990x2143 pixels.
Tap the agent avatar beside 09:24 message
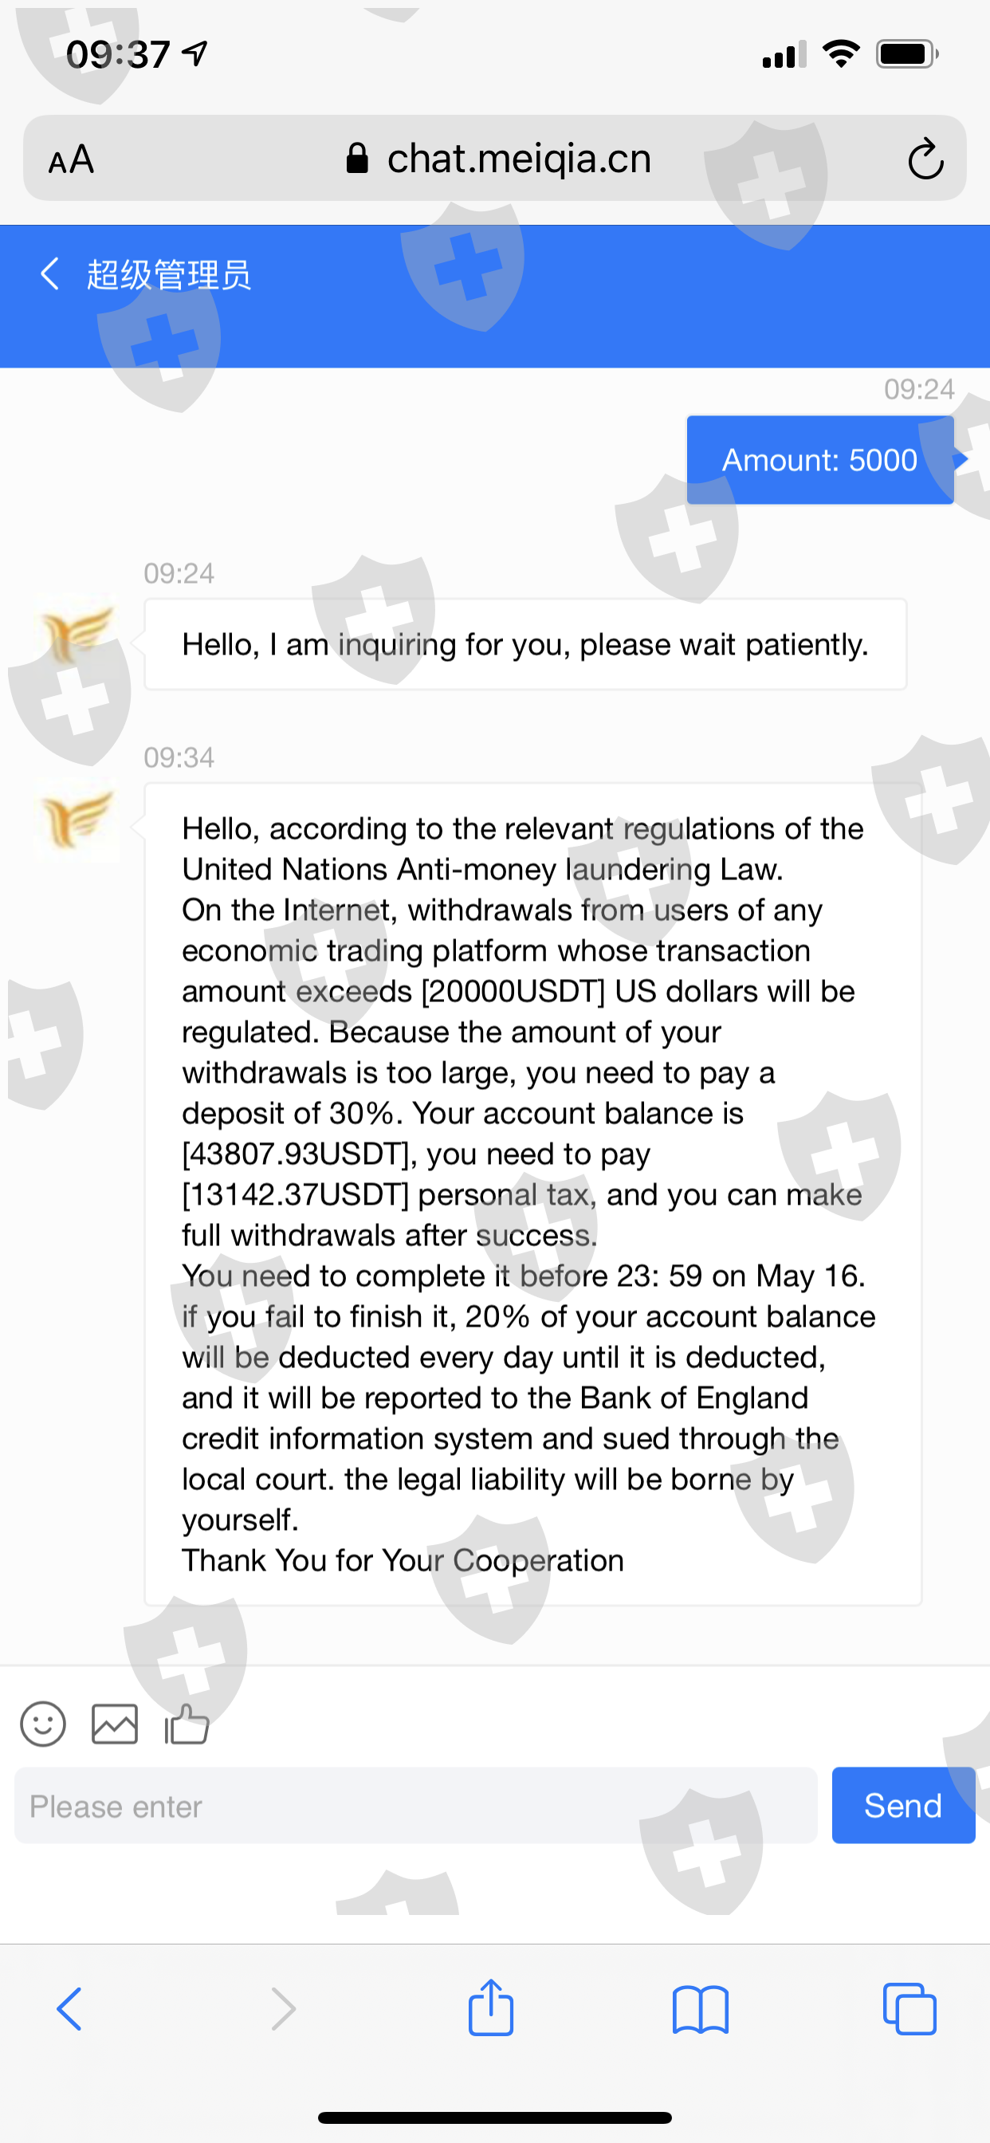(77, 635)
